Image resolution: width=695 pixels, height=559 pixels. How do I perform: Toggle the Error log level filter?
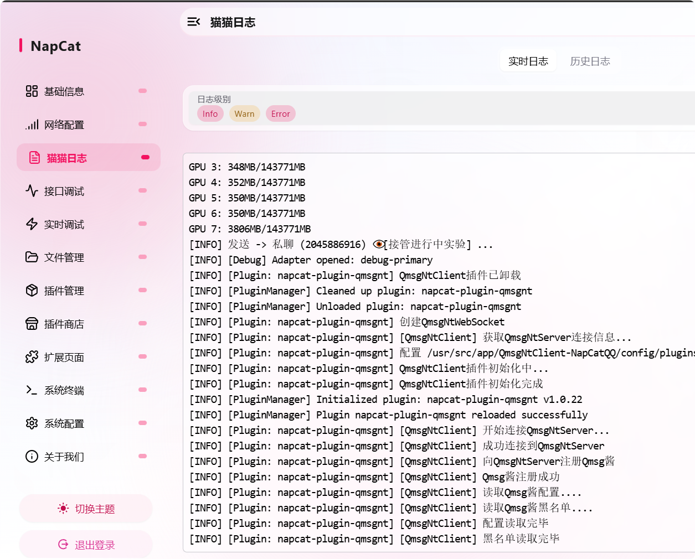[x=280, y=114]
